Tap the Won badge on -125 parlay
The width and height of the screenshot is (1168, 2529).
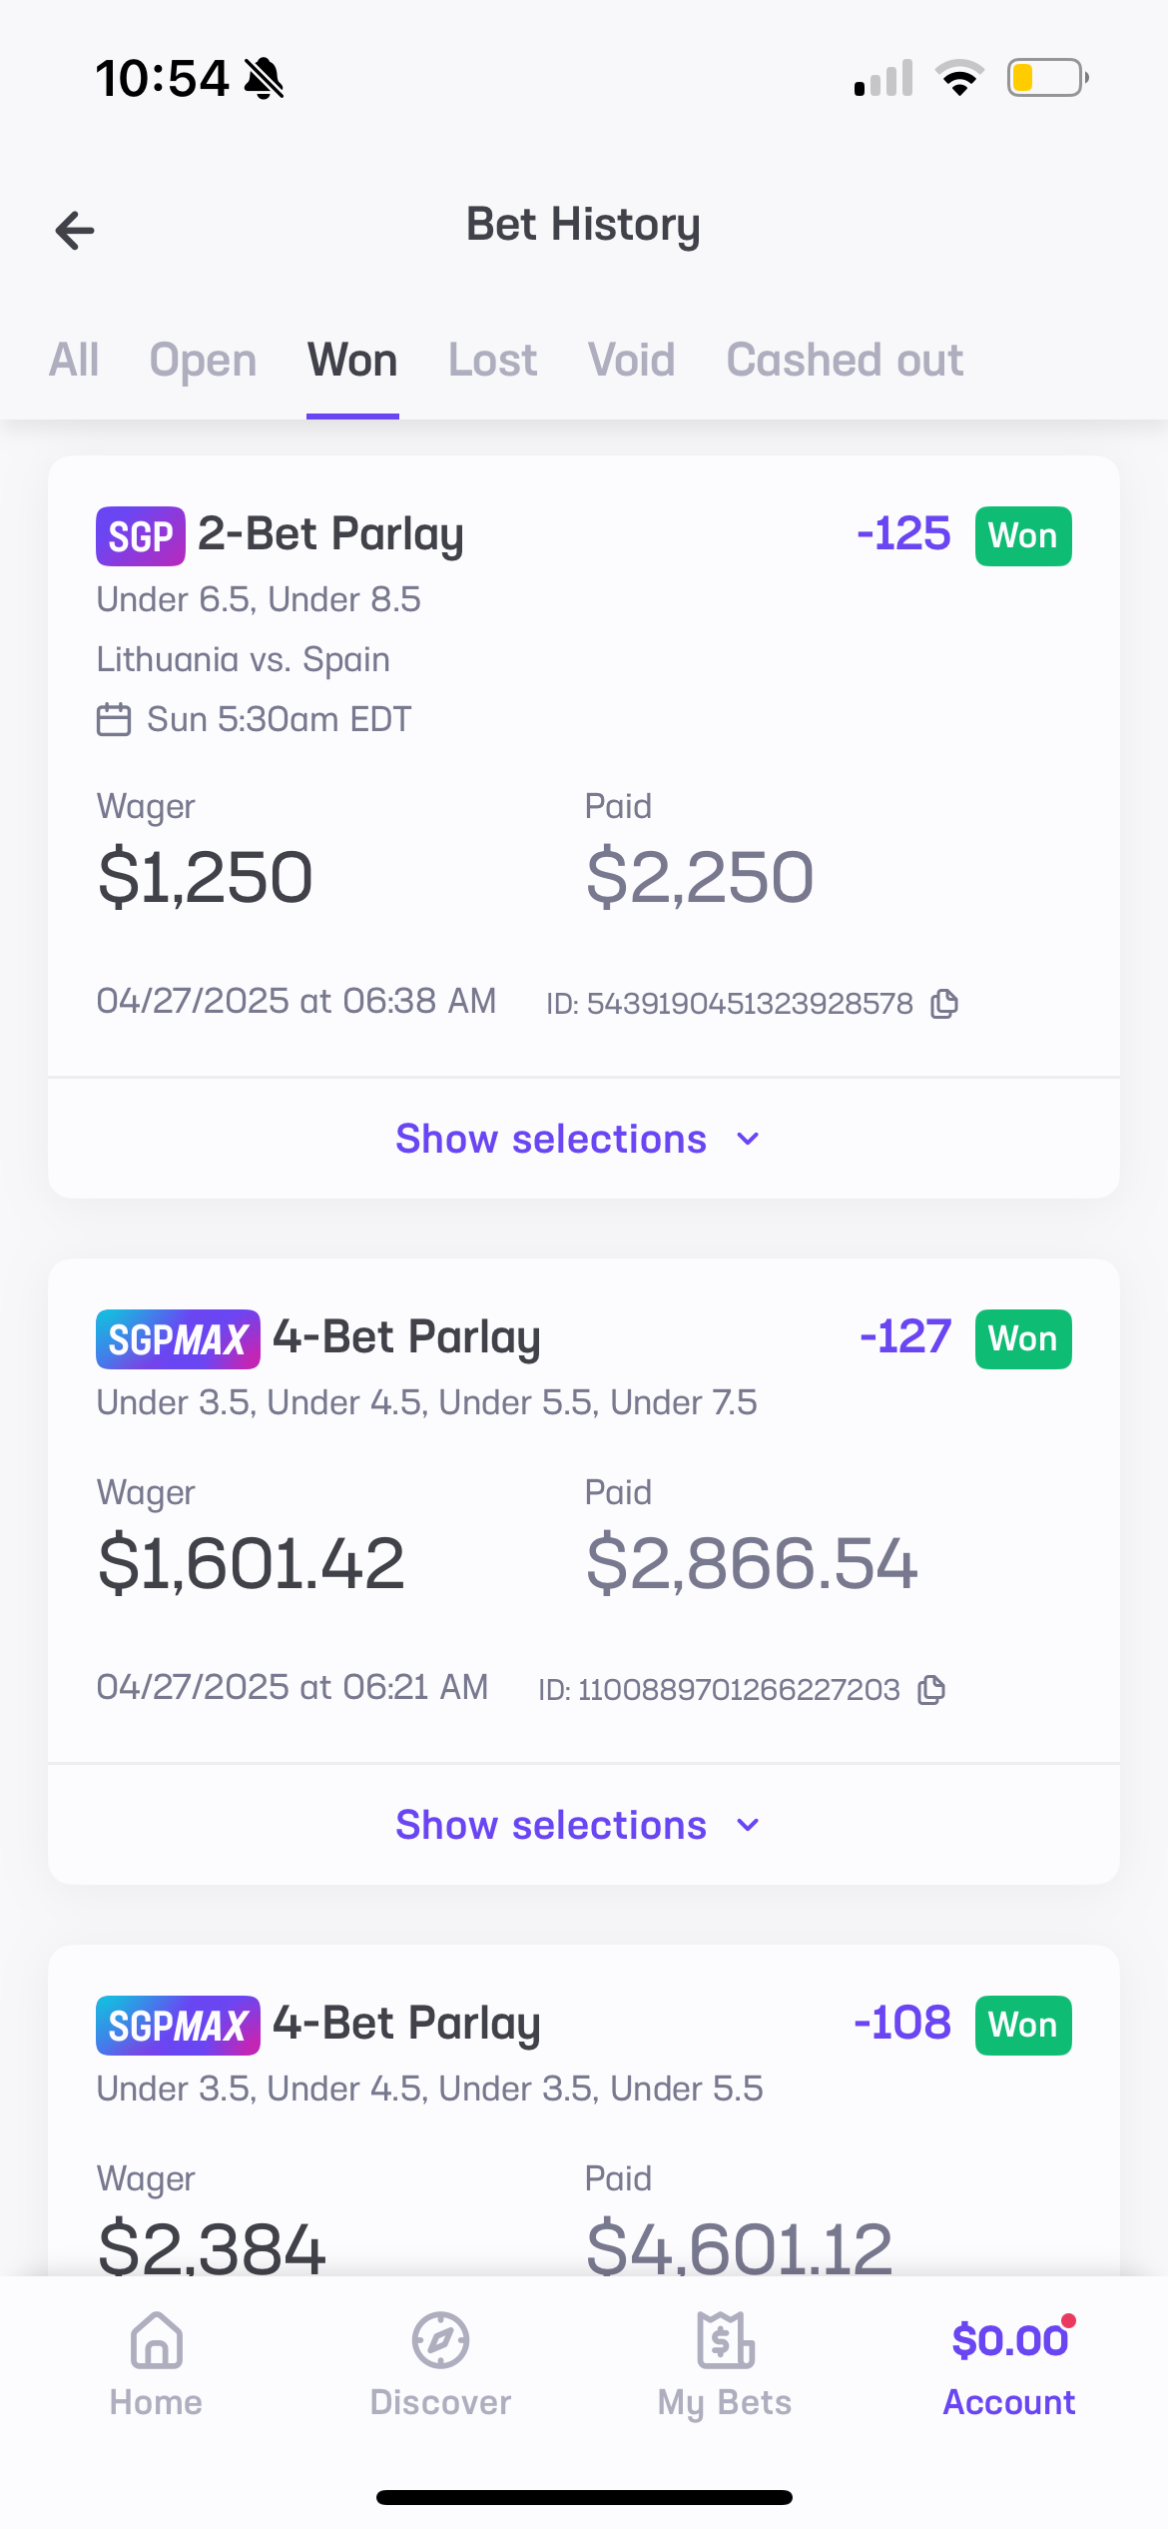point(1023,536)
